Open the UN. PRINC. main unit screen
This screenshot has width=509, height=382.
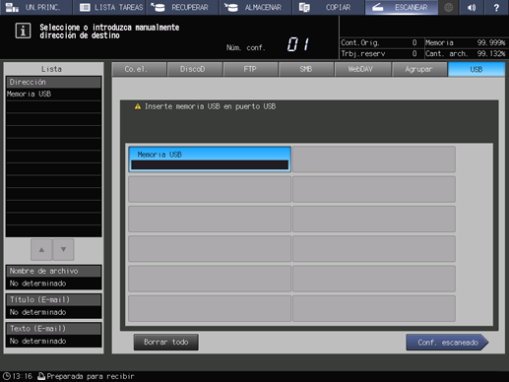35,7
